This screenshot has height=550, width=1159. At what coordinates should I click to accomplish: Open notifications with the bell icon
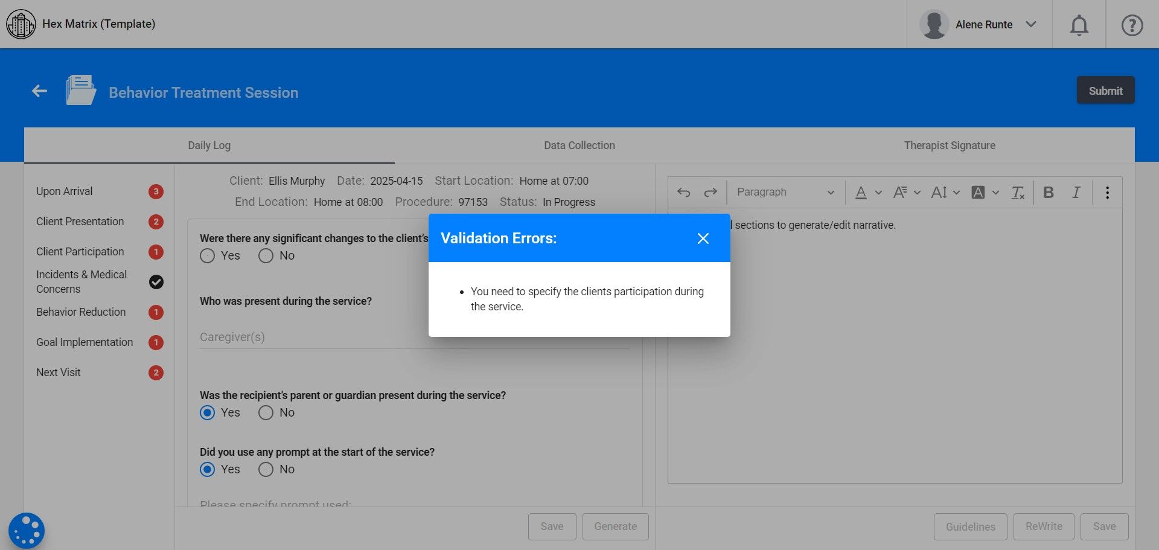point(1079,25)
